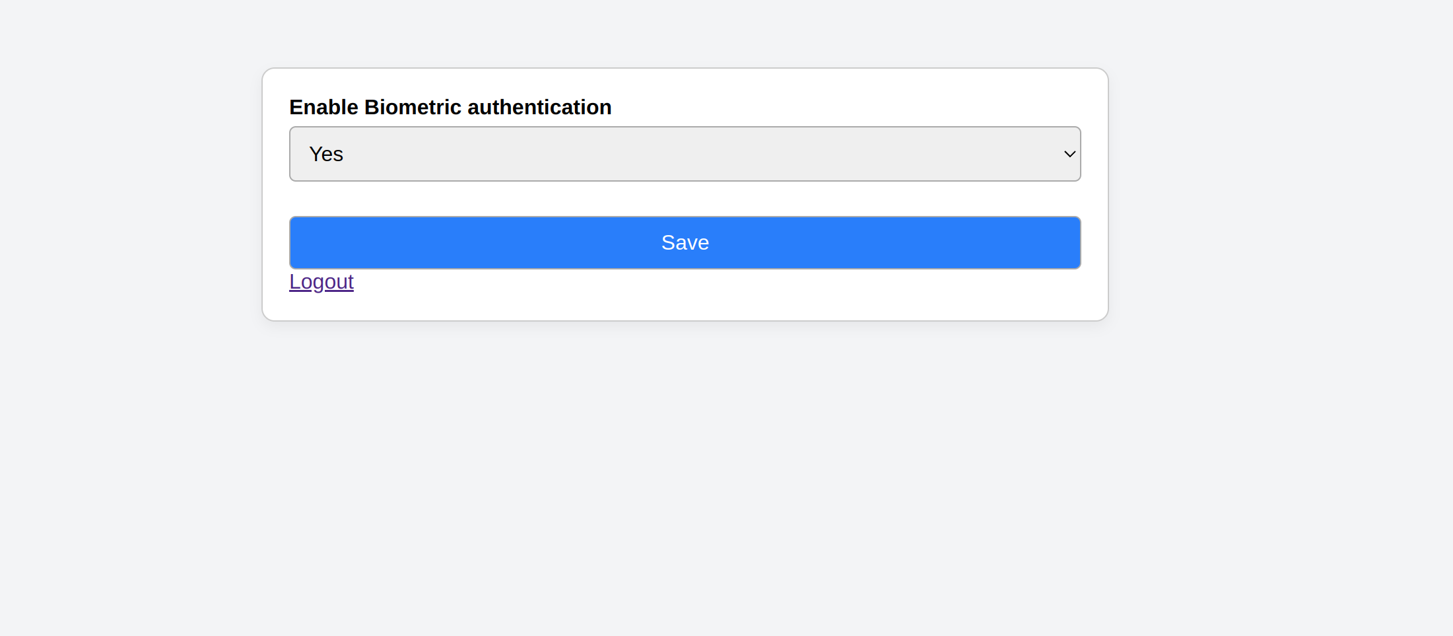Save the biometric authentication setting
The height and width of the screenshot is (636, 1453).
coord(685,242)
